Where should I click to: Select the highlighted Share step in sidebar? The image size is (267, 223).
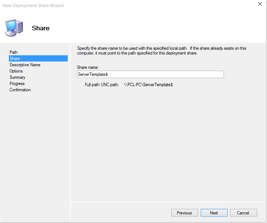(x=15, y=58)
